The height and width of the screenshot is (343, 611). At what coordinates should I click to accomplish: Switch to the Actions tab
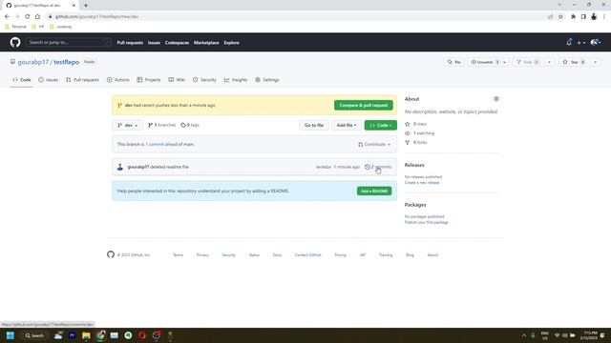pyautogui.click(x=118, y=80)
